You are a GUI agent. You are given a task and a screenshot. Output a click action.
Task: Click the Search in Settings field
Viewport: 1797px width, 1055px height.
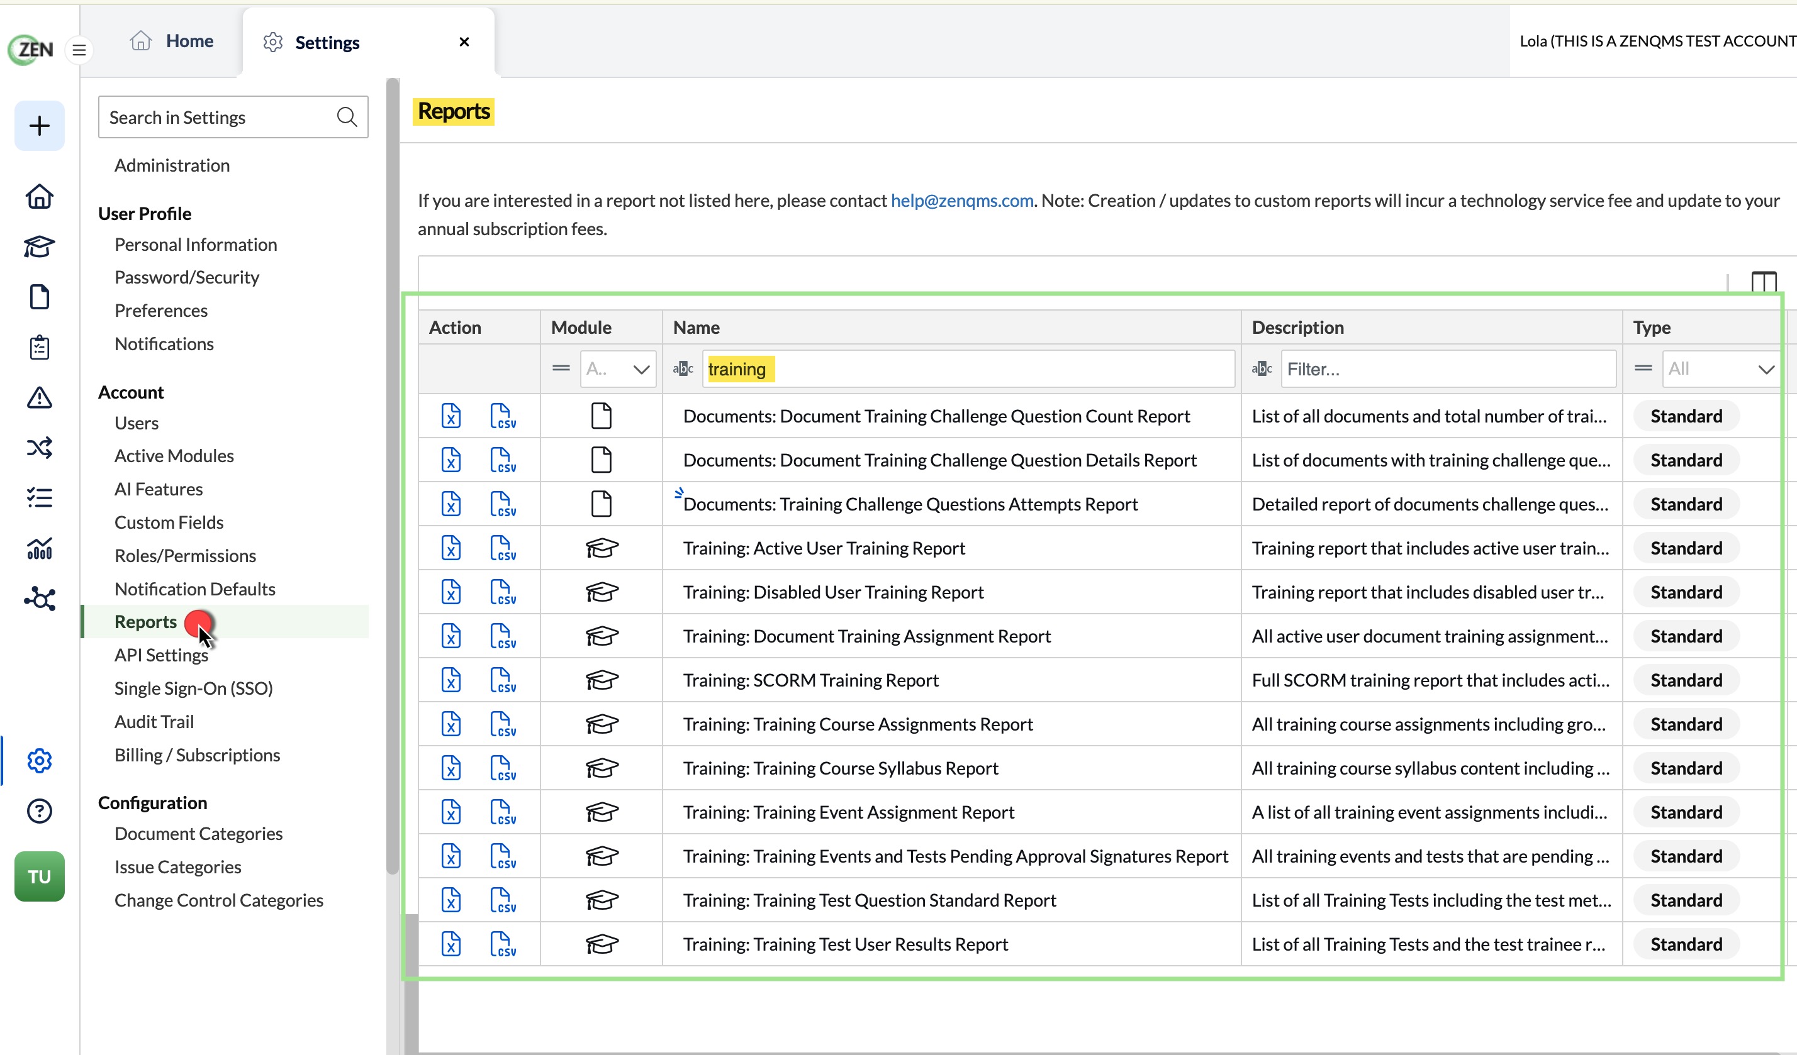point(232,117)
